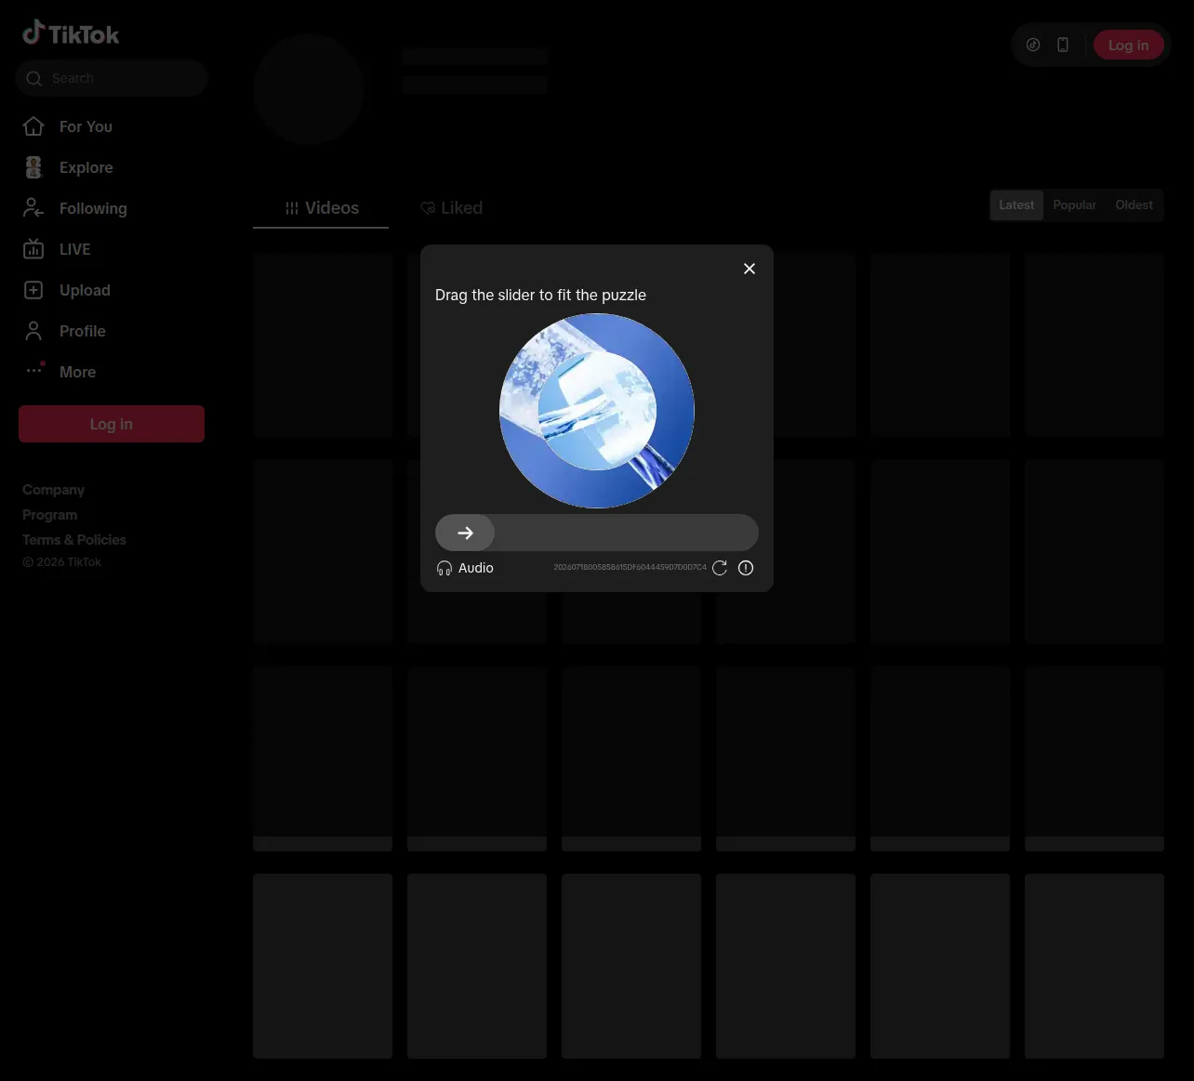This screenshot has height=1081, width=1194.
Task: Click the TikTok logo
Action: 71,33
